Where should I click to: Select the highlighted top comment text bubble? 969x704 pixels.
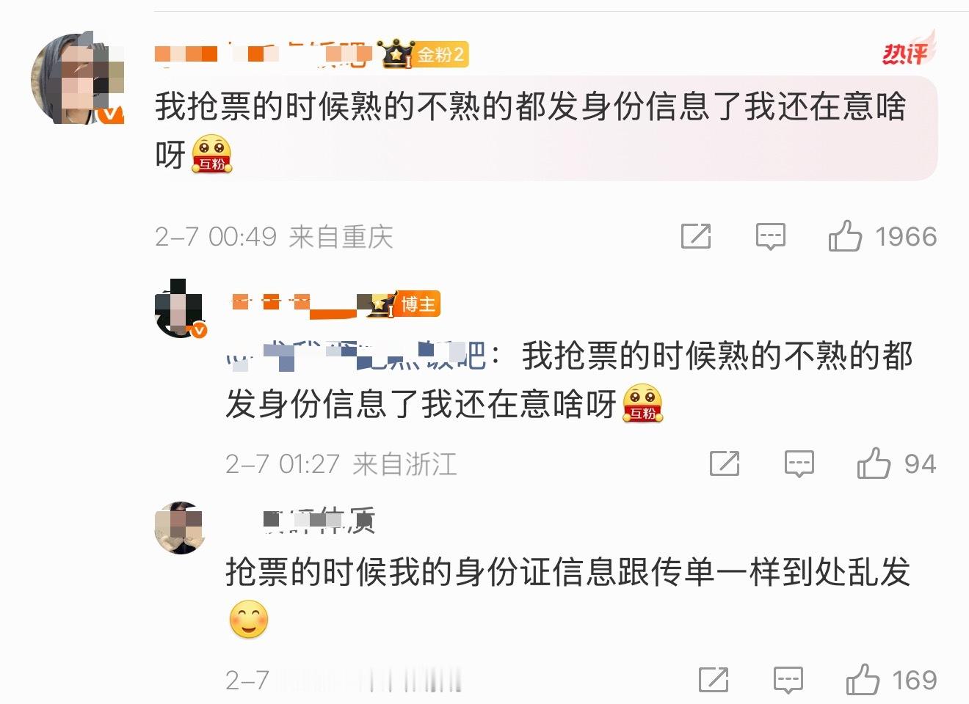(545, 129)
